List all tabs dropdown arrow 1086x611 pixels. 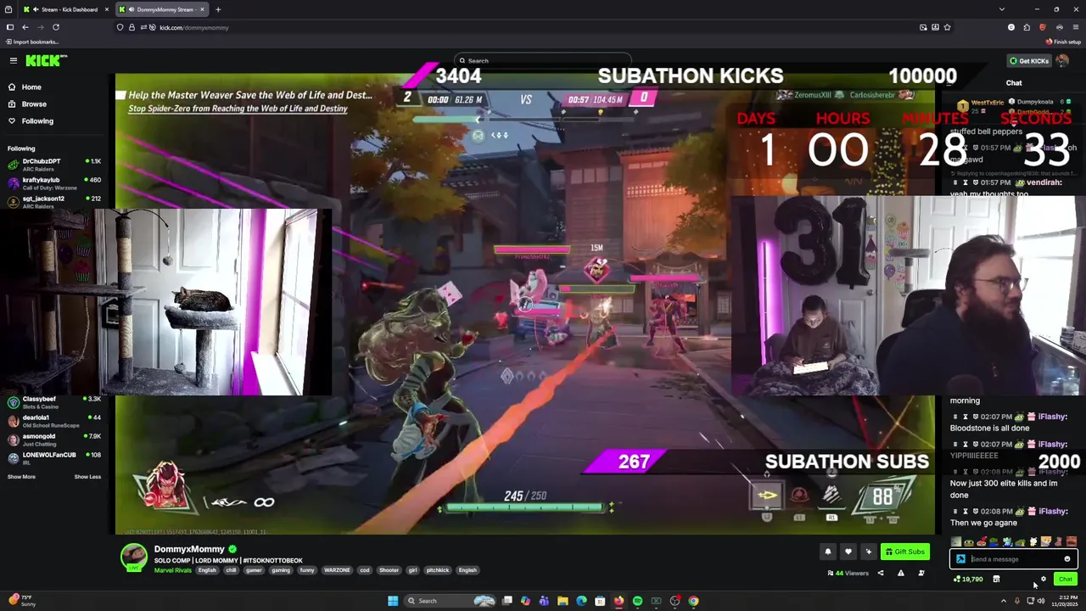[1002, 9]
